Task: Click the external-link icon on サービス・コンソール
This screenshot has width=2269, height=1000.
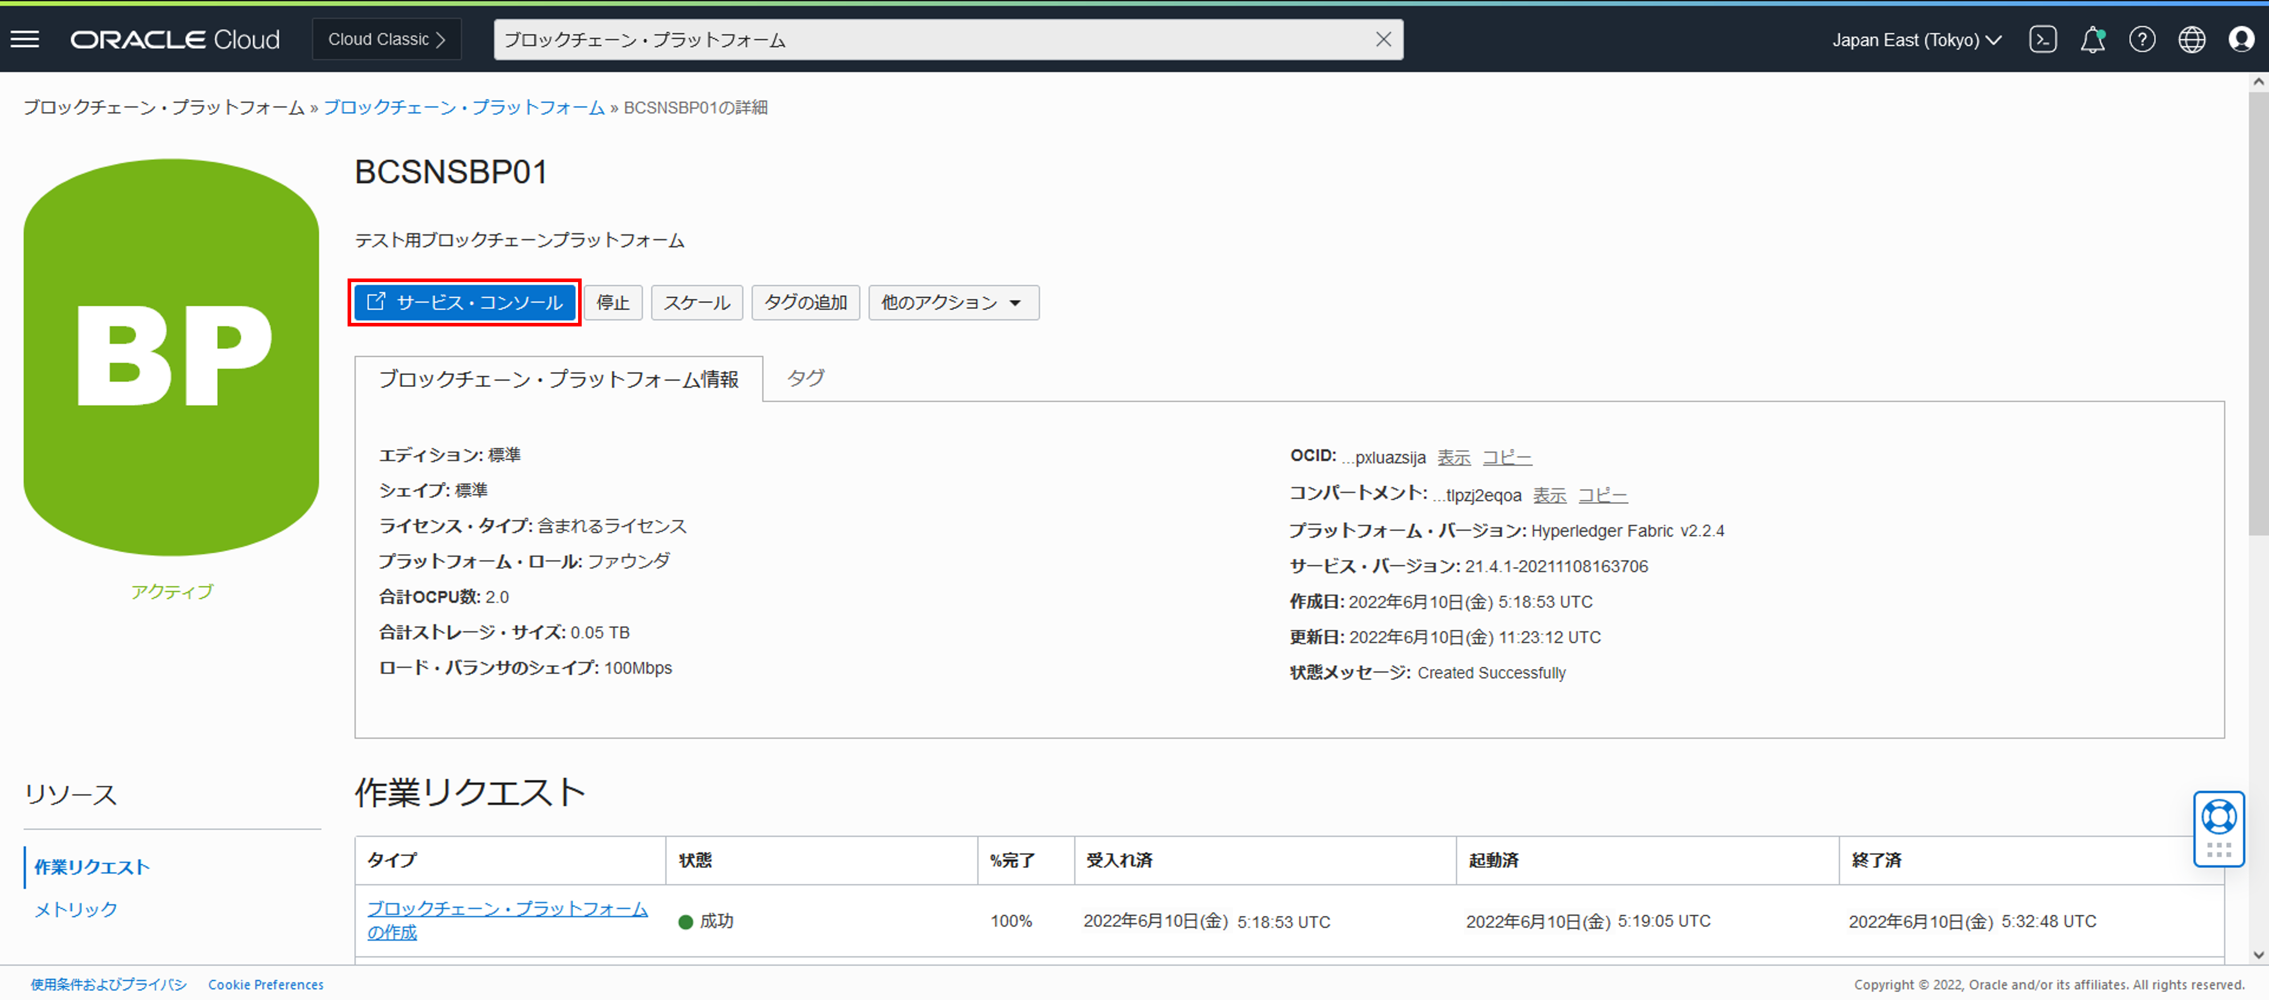Action: coord(376,302)
